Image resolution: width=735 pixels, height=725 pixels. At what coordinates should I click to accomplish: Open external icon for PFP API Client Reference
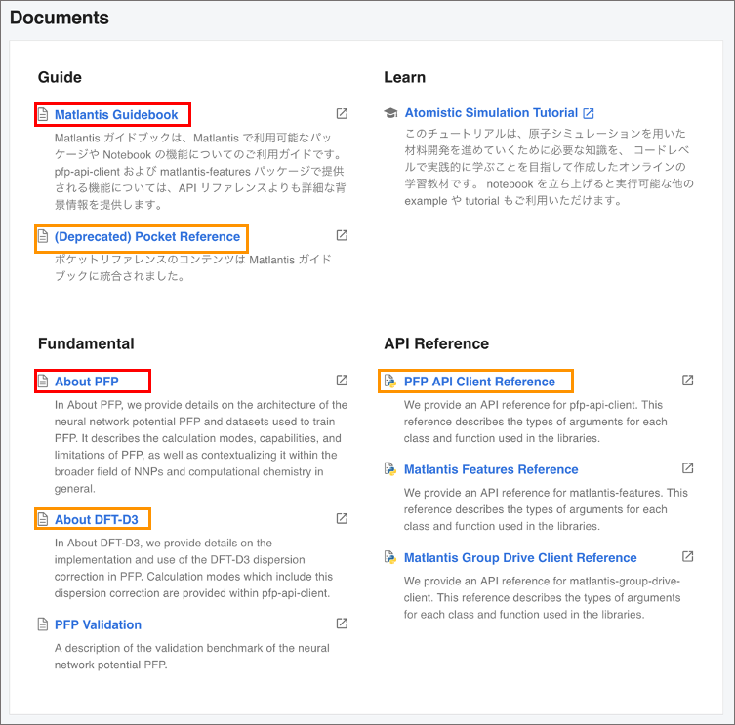[687, 381]
